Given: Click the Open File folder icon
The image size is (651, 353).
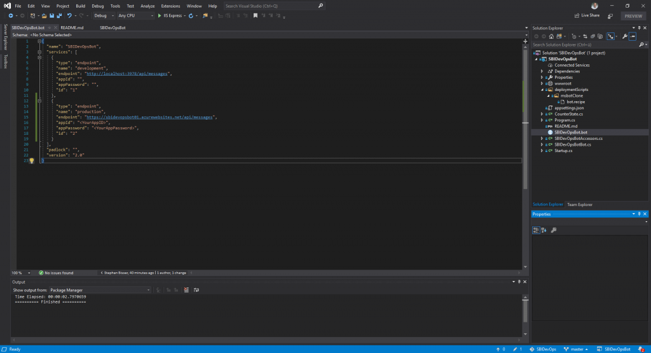Looking at the screenshot, I should (x=44, y=16).
